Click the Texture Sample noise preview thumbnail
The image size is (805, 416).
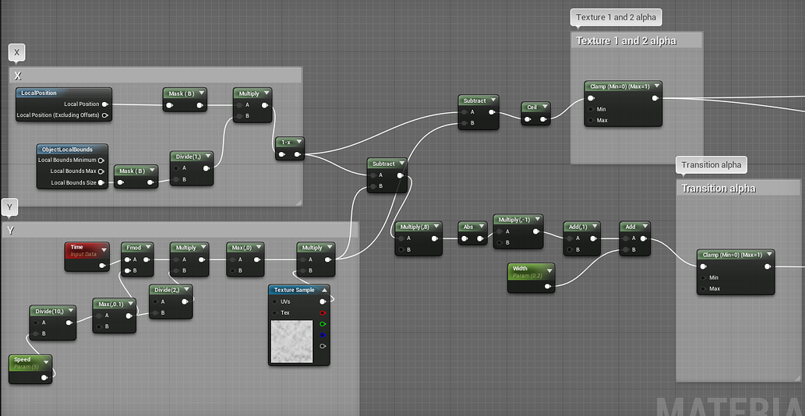point(291,341)
